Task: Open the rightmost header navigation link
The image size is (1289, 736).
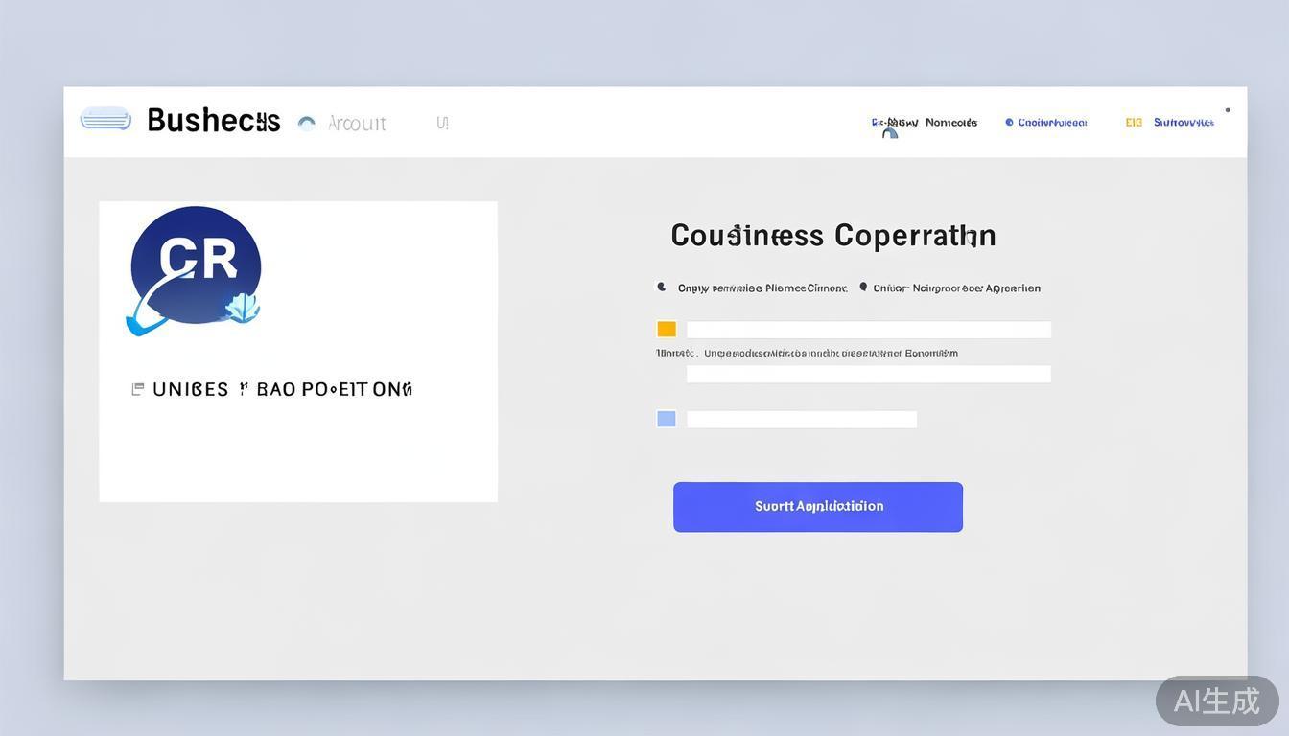Action: click(x=1184, y=123)
